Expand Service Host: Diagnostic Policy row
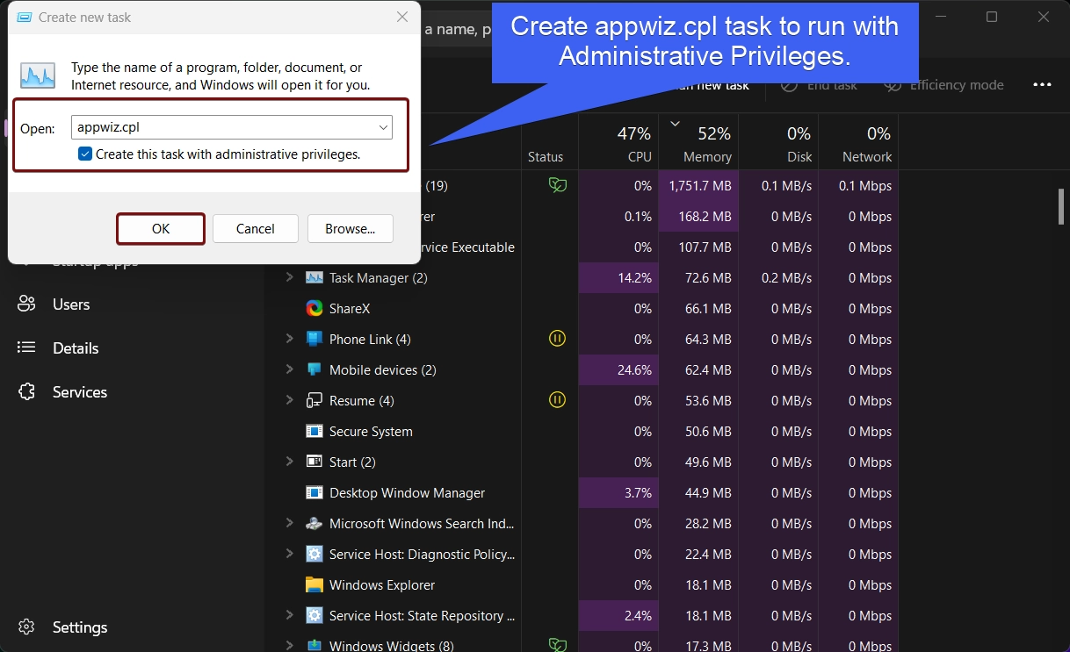1070x652 pixels. tap(289, 554)
